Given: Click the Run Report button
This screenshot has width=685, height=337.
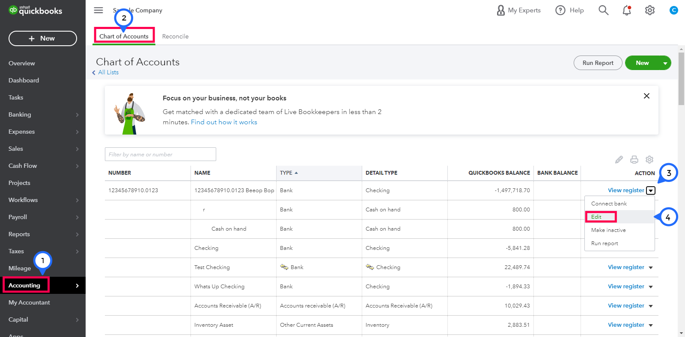Looking at the screenshot, I should click(598, 63).
